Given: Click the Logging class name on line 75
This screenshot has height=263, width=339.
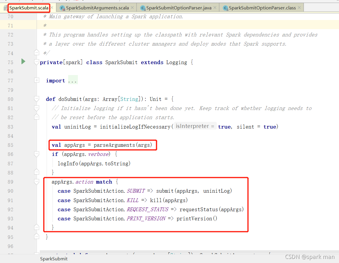Looking at the screenshot, I should click(x=177, y=63).
